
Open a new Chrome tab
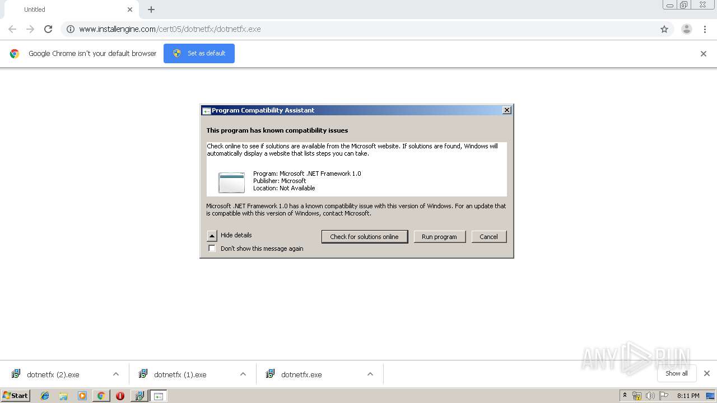pos(151,10)
